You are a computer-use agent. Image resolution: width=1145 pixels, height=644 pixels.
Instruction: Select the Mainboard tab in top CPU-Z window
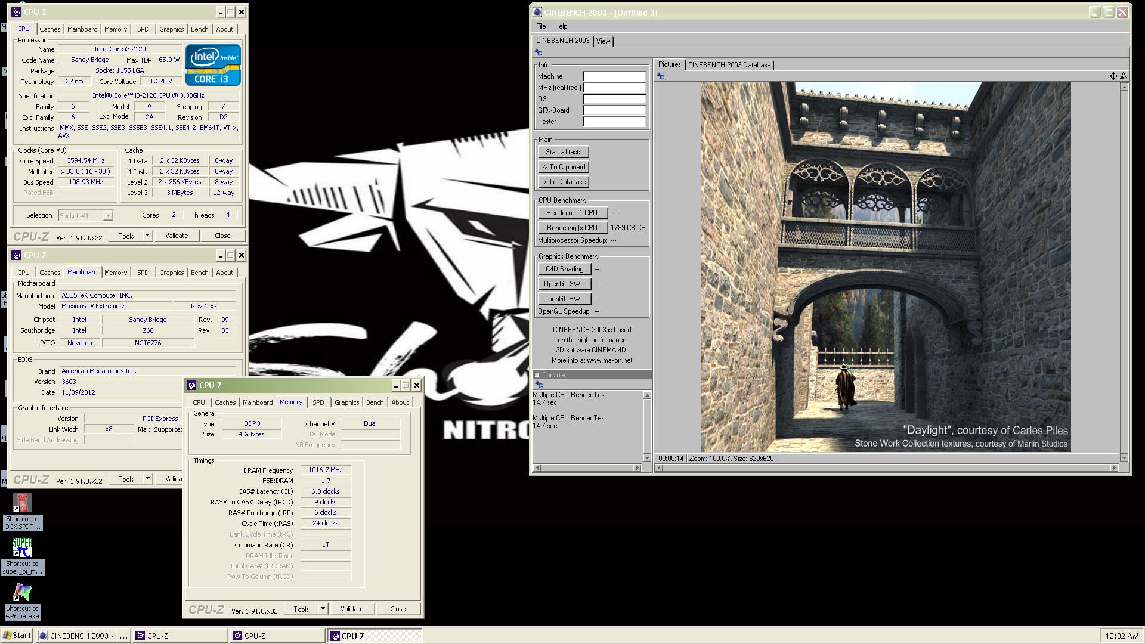[82, 29]
